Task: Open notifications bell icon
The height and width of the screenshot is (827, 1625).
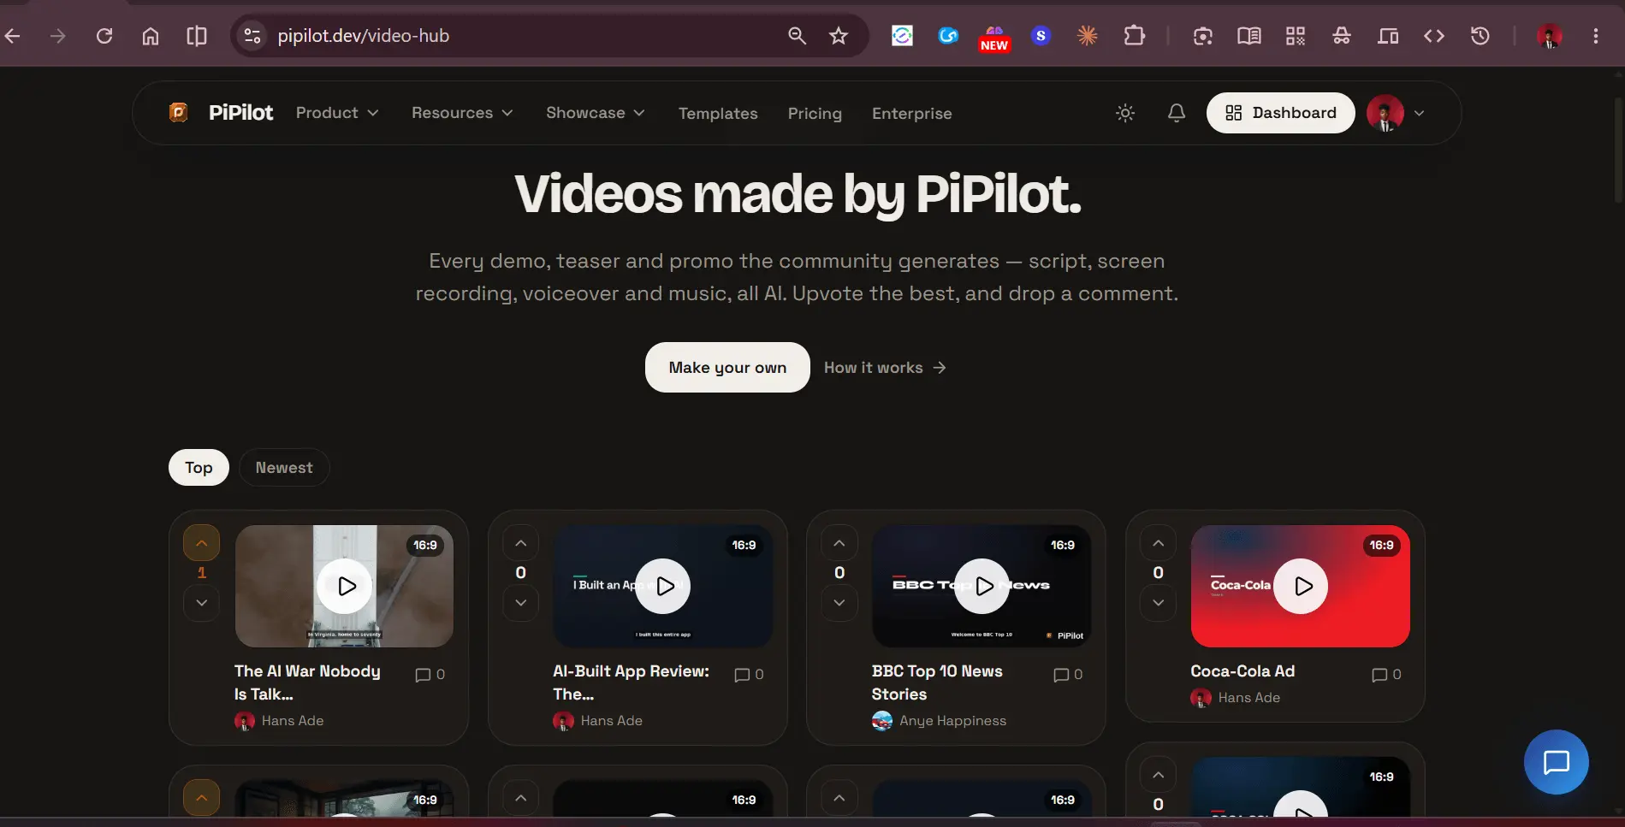Action: pos(1177,113)
